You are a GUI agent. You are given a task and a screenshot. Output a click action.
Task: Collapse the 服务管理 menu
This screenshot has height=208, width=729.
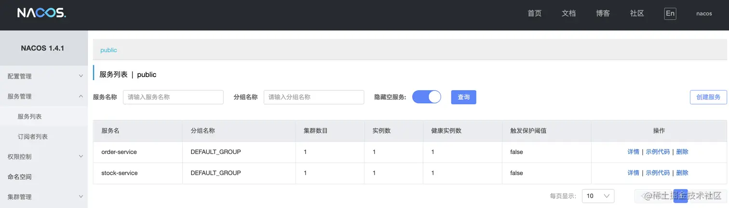(43, 97)
